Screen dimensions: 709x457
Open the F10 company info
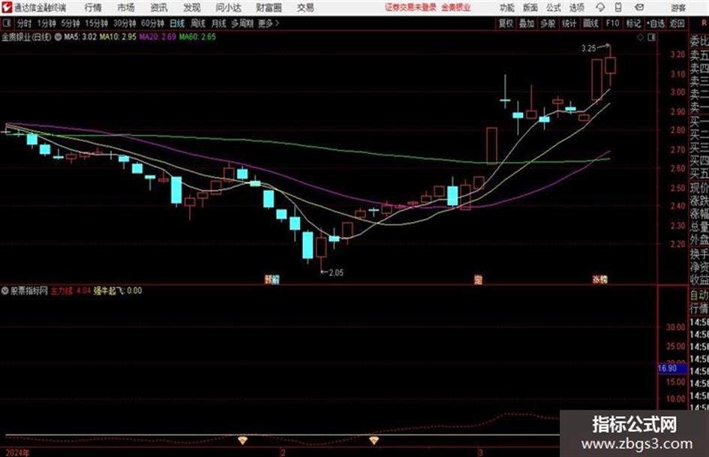[612, 23]
